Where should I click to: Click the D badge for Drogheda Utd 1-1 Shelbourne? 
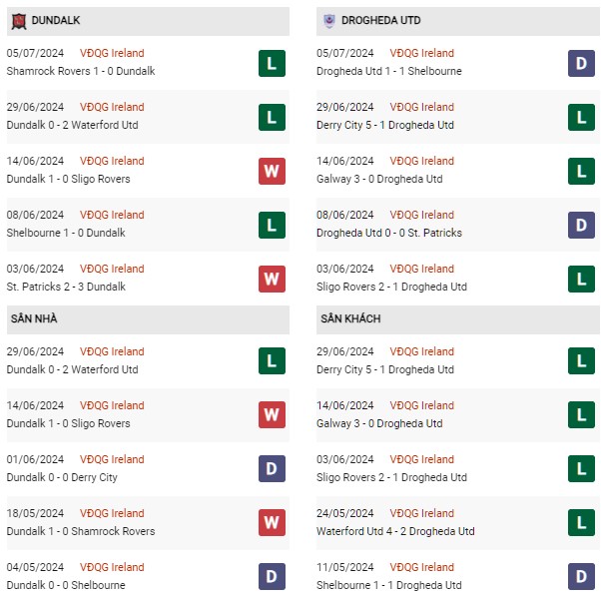pyautogui.click(x=582, y=63)
